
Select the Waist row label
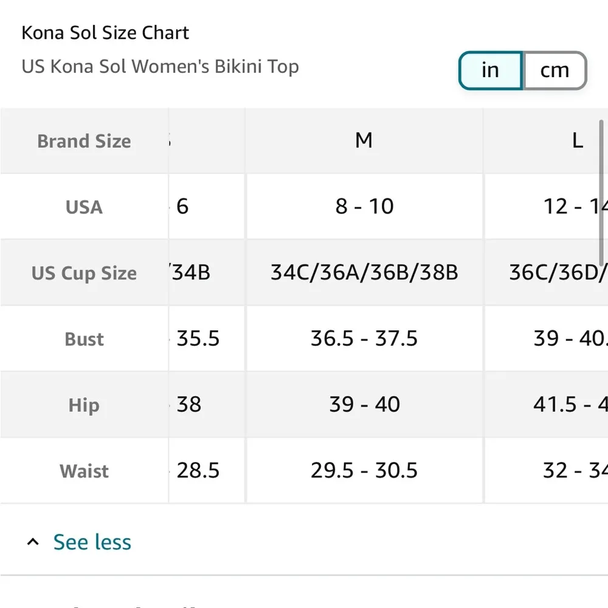pos(84,470)
